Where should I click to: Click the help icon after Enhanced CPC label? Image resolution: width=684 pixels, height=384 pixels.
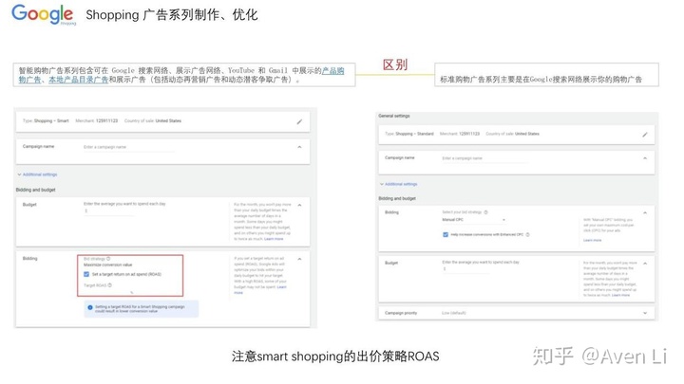(x=527, y=235)
